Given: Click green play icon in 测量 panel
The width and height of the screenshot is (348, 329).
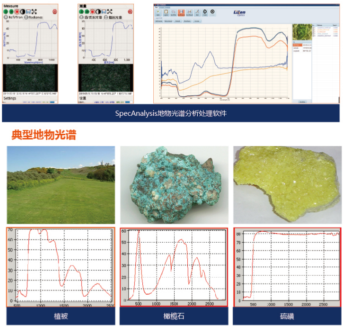Looking at the screenshot, I should pos(87,11).
